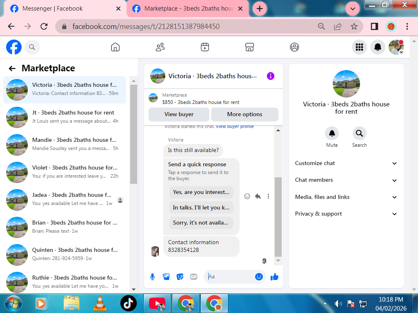
Task: Click the browser address bar URL
Action: click(x=146, y=26)
